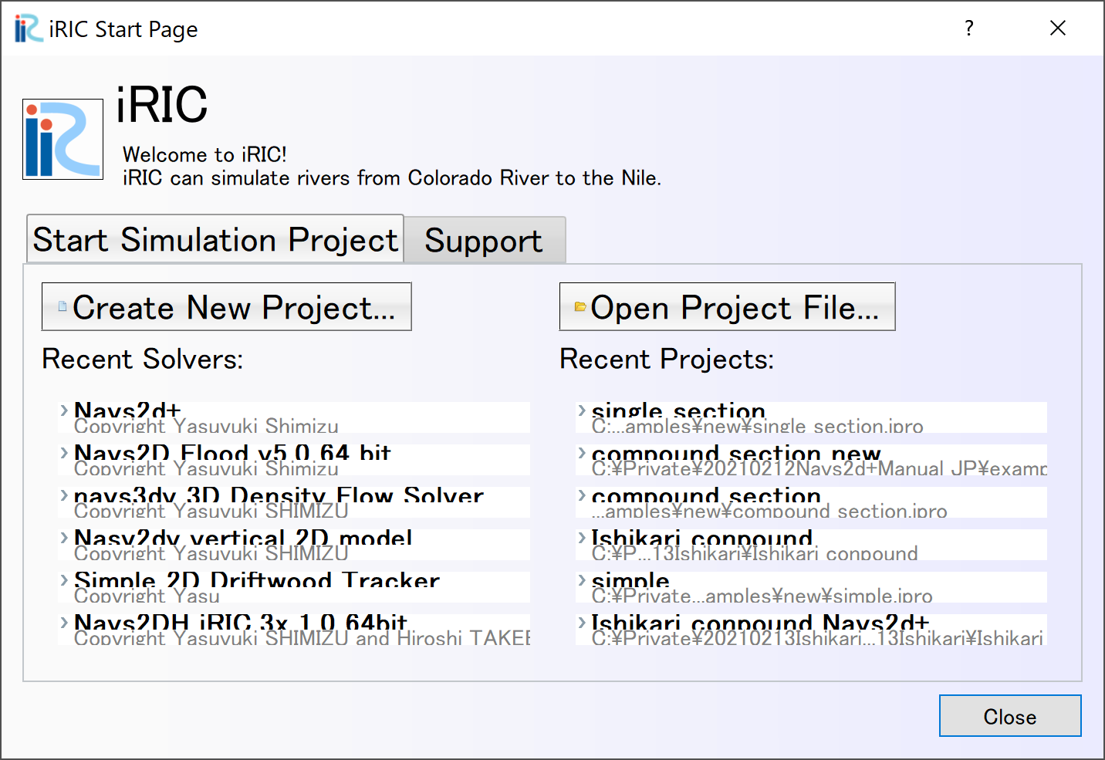1105x760 pixels.
Task: Select Nays2D Flood v5.0 64 bit solver
Action: coord(294,460)
